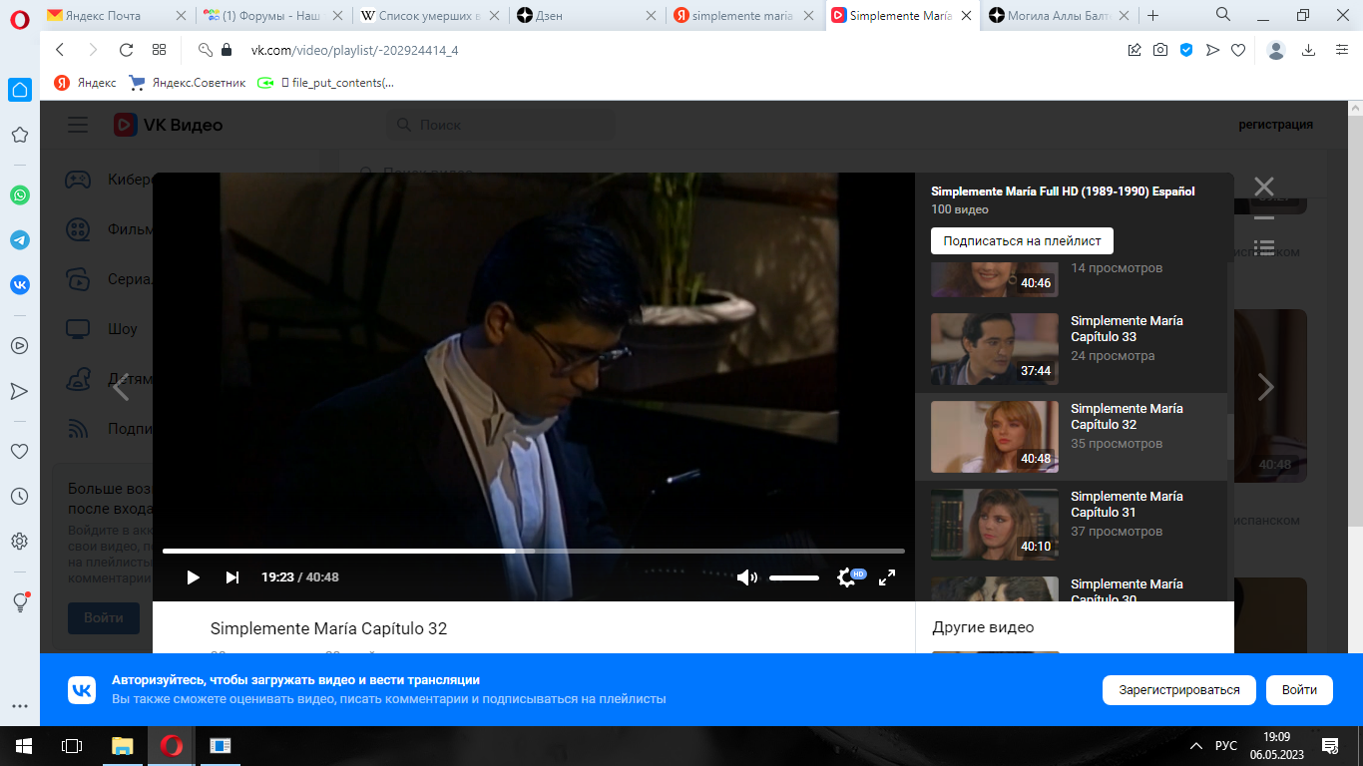Open Opera easy setup menu icon
The image size is (1363, 766).
[x=1341, y=50]
